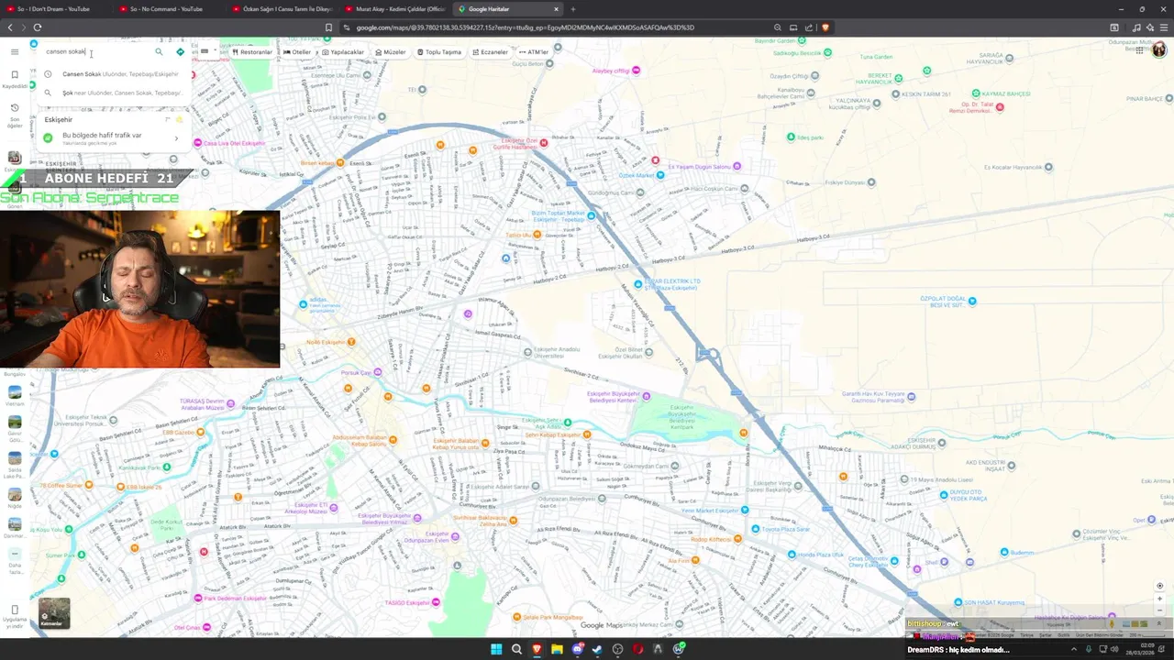This screenshot has height=660, width=1174.
Task: Click the Abdüsselam Balaban Kebap Salonu marker
Action: [x=393, y=441]
